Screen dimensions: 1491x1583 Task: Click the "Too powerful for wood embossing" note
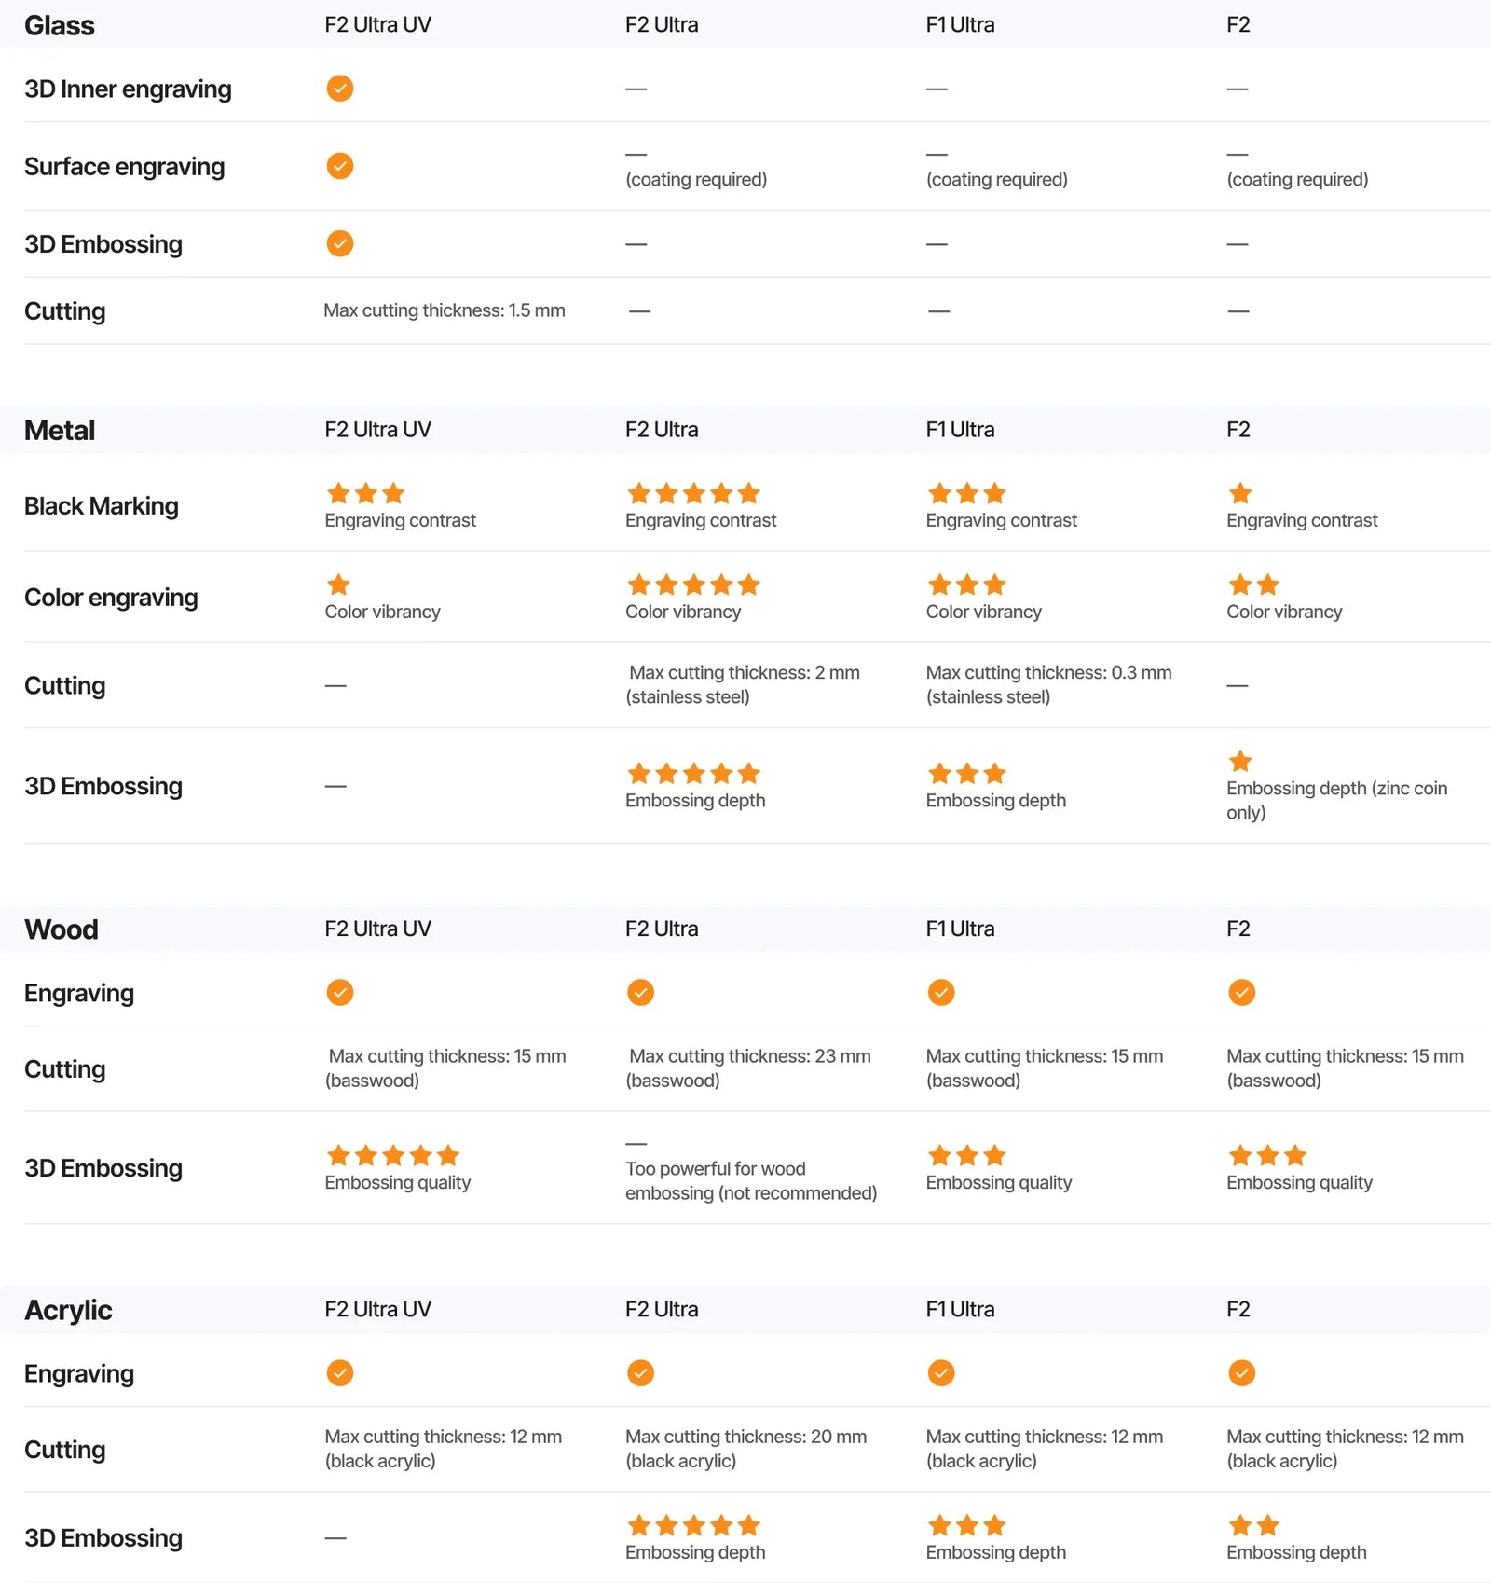click(x=751, y=1180)
